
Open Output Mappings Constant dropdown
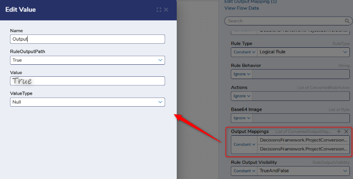[x=244, y=145]
